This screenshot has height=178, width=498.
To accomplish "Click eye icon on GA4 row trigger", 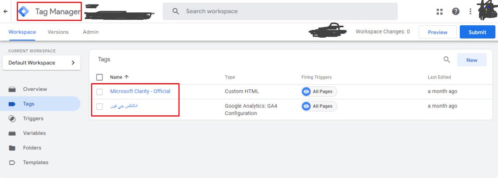I will coord(306,106).
